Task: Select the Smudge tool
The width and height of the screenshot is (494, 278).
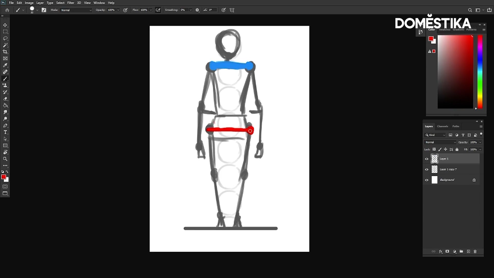Action: point(5,112)
